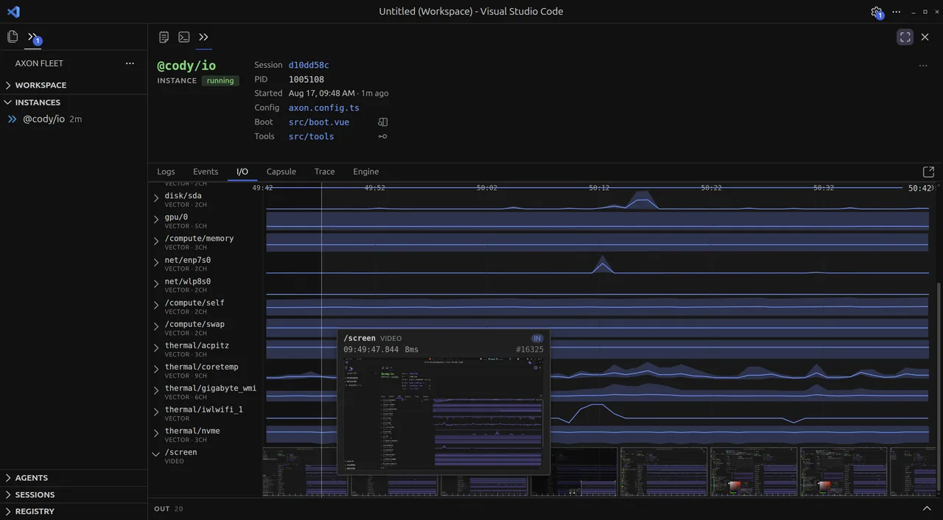The width and height of the screenshot is (943, 520).
Task: Expand the OUT panel with the up chevron
Action: (927, 508)
